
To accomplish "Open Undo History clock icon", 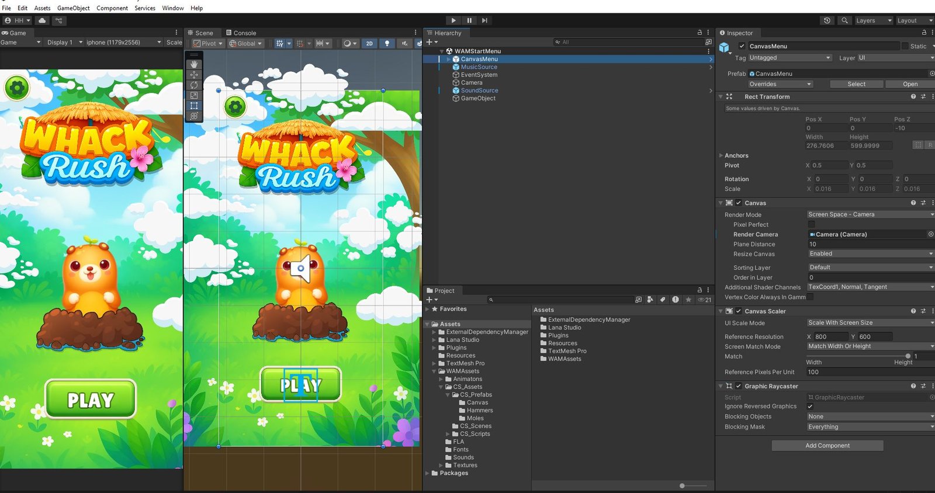I will click(x=827, y=20).
